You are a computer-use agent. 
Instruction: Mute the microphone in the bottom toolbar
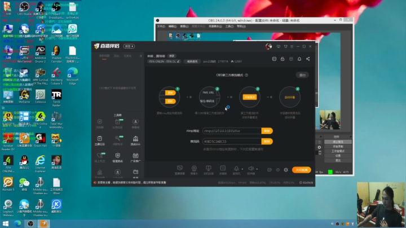coord(236,169)
